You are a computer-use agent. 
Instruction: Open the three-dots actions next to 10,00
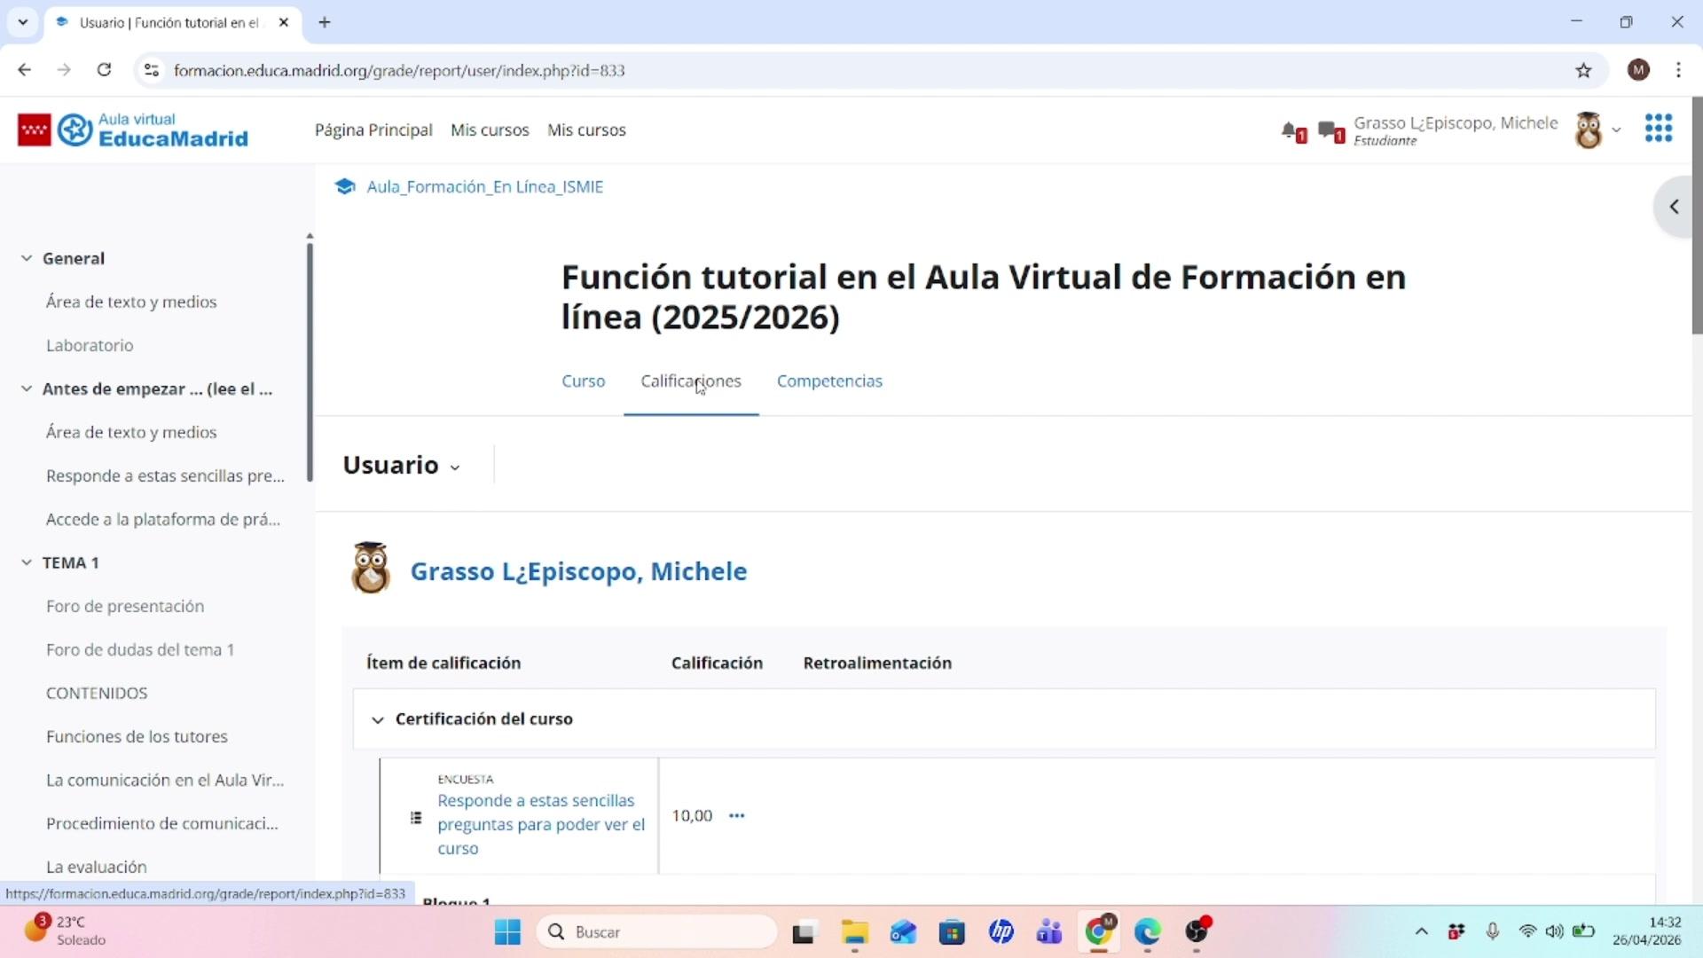click(x=736, y=815)
